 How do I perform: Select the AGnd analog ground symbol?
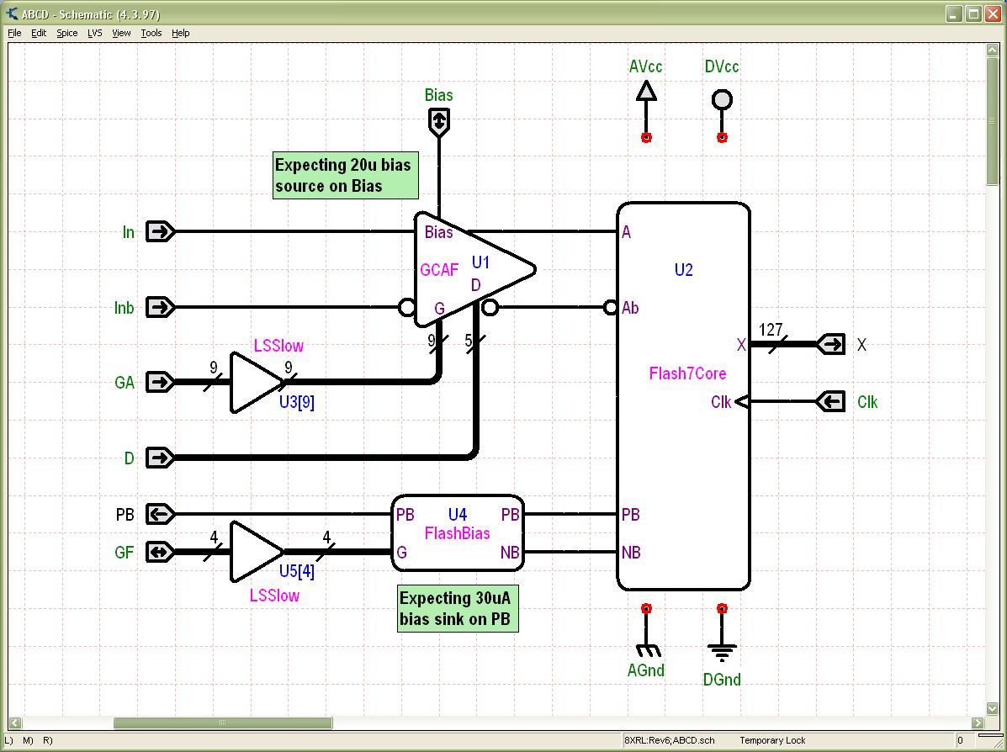click(x=646, y=649)
